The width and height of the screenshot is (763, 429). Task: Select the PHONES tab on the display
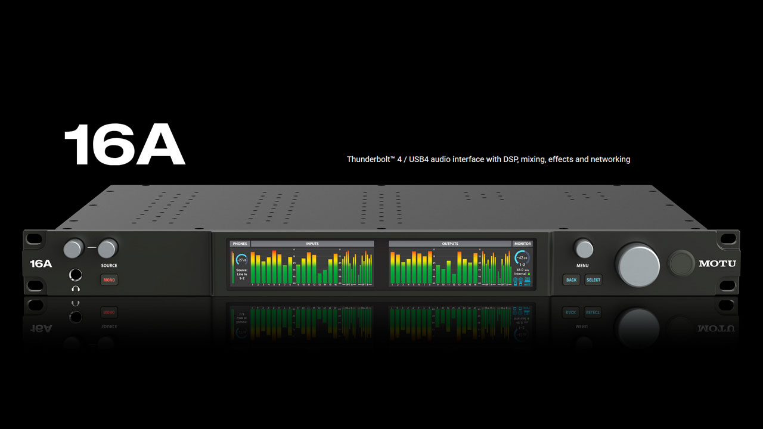pos(240,244)
